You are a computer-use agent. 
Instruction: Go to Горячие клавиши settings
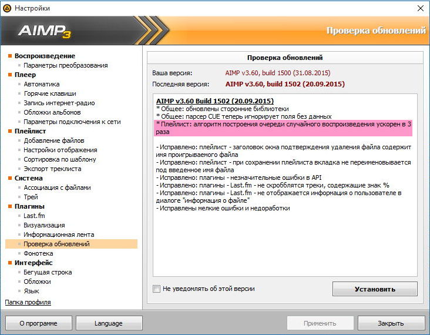click(x=50, y=93)
